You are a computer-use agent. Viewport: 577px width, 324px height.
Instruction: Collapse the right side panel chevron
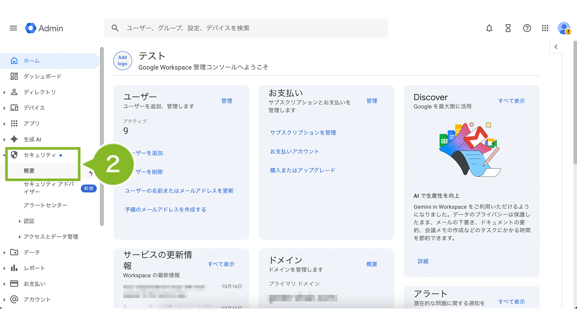[556, 47]
